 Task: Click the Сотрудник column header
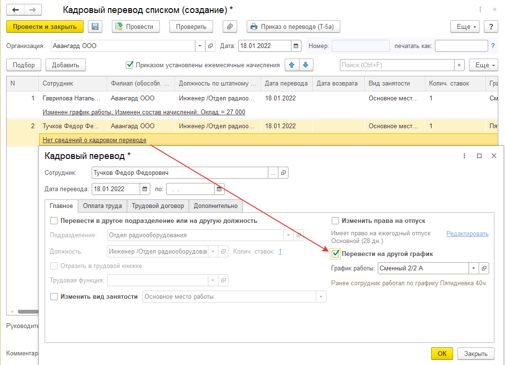pos(73,84)
